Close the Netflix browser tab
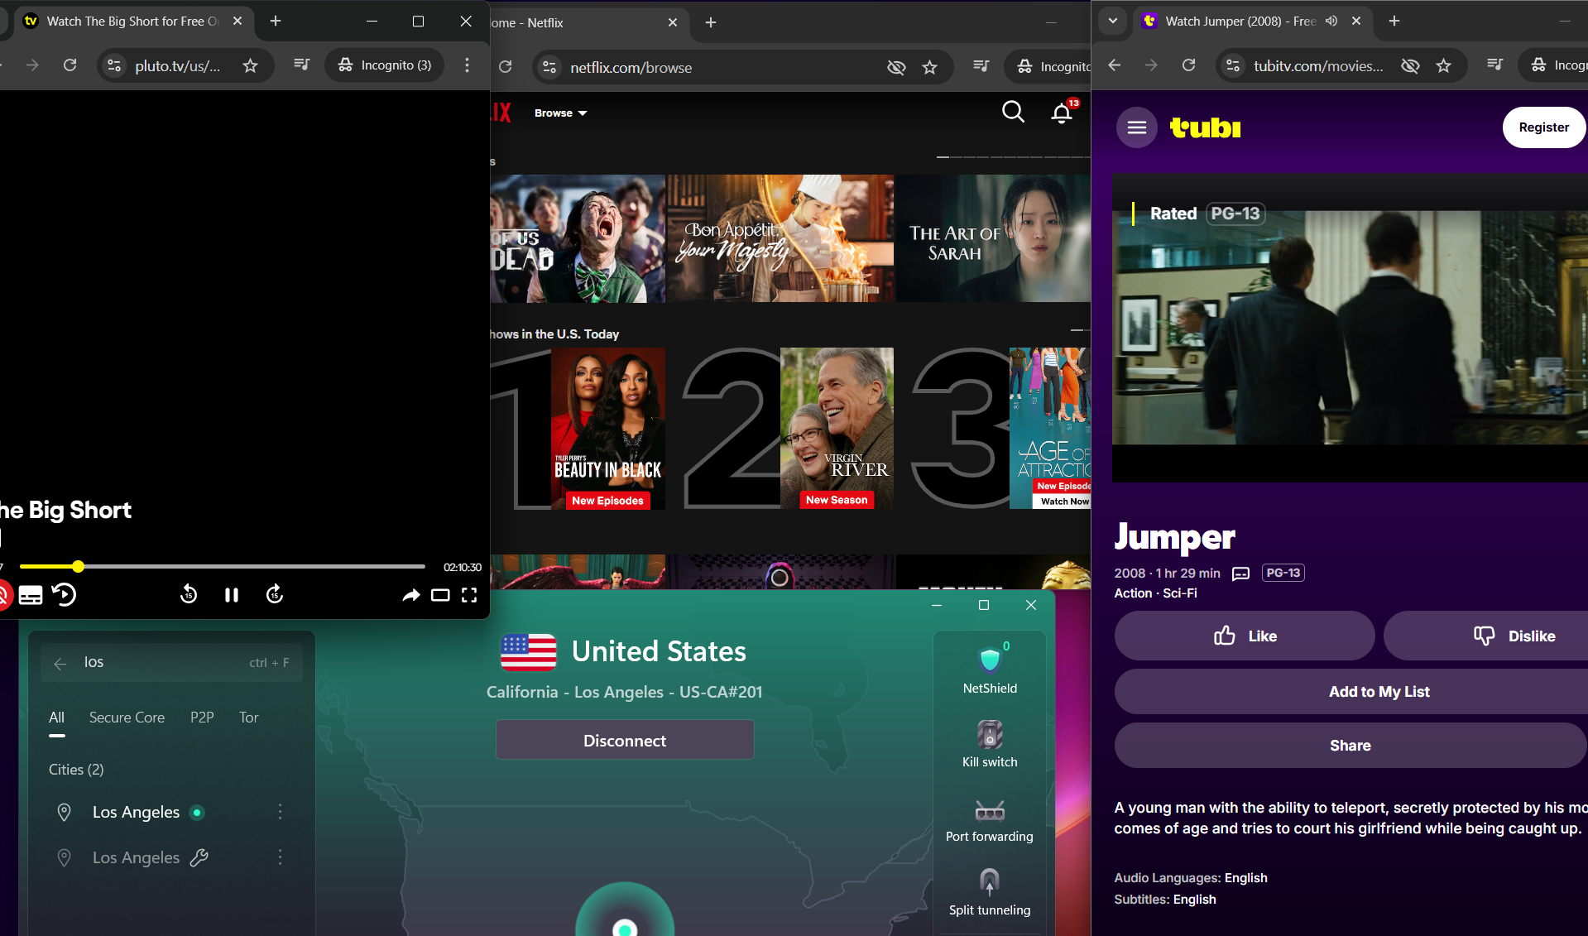This screenshot has width=1588, height=936. [x=673, y=23]
